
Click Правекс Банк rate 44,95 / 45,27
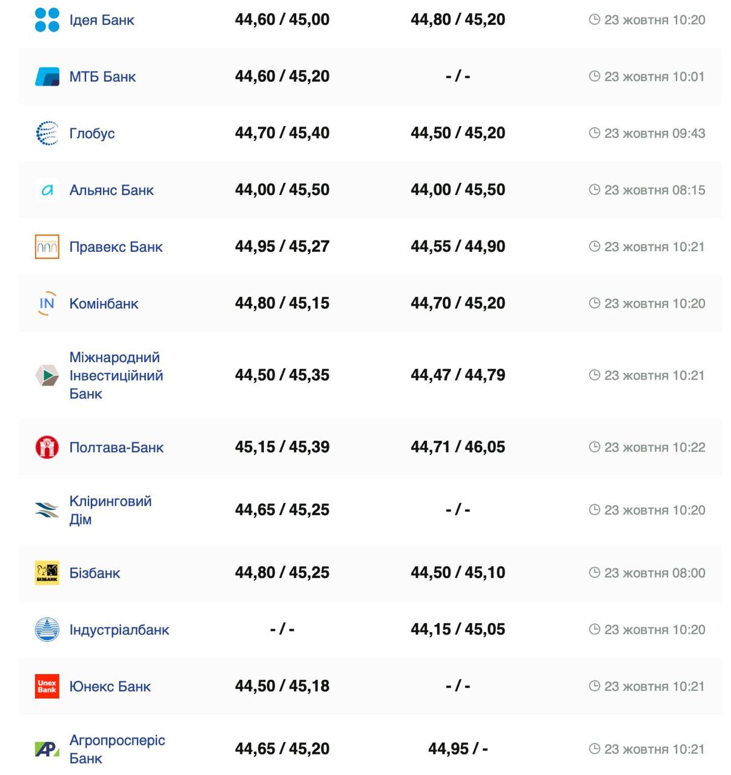(282, 246)
